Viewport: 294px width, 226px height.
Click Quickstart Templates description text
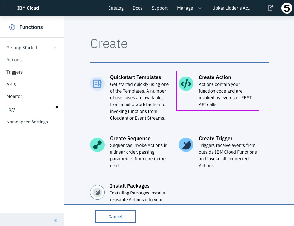(x=139, y=101)
